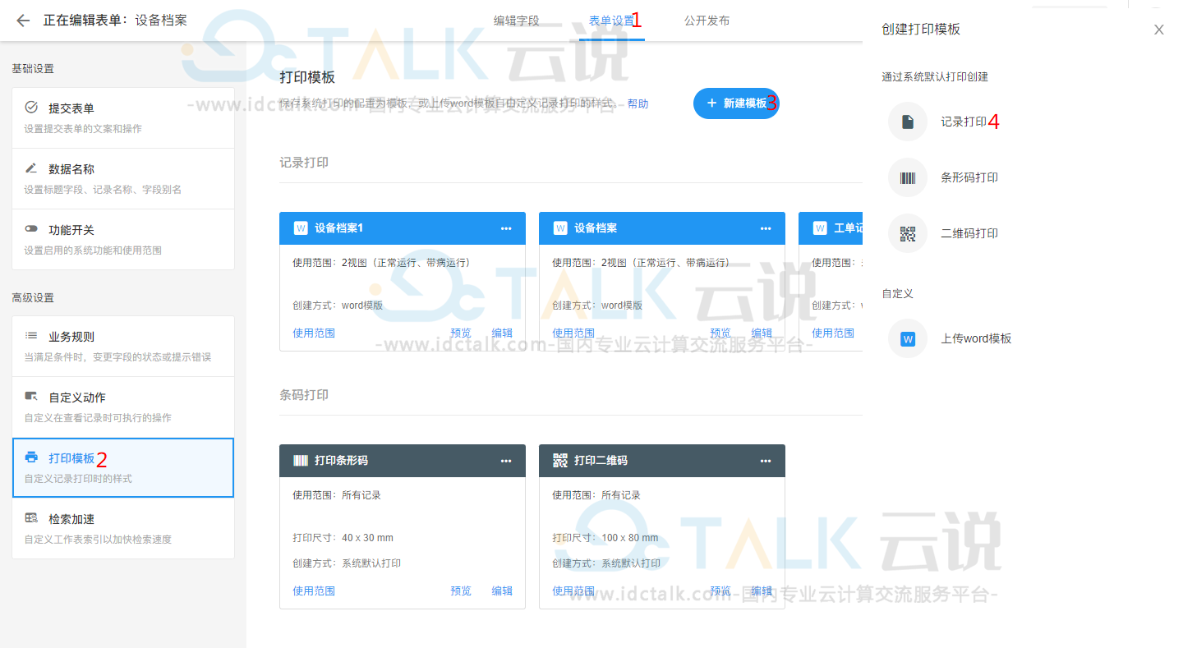Click 编辑 on 打印条形码 card

pos(502,591)
